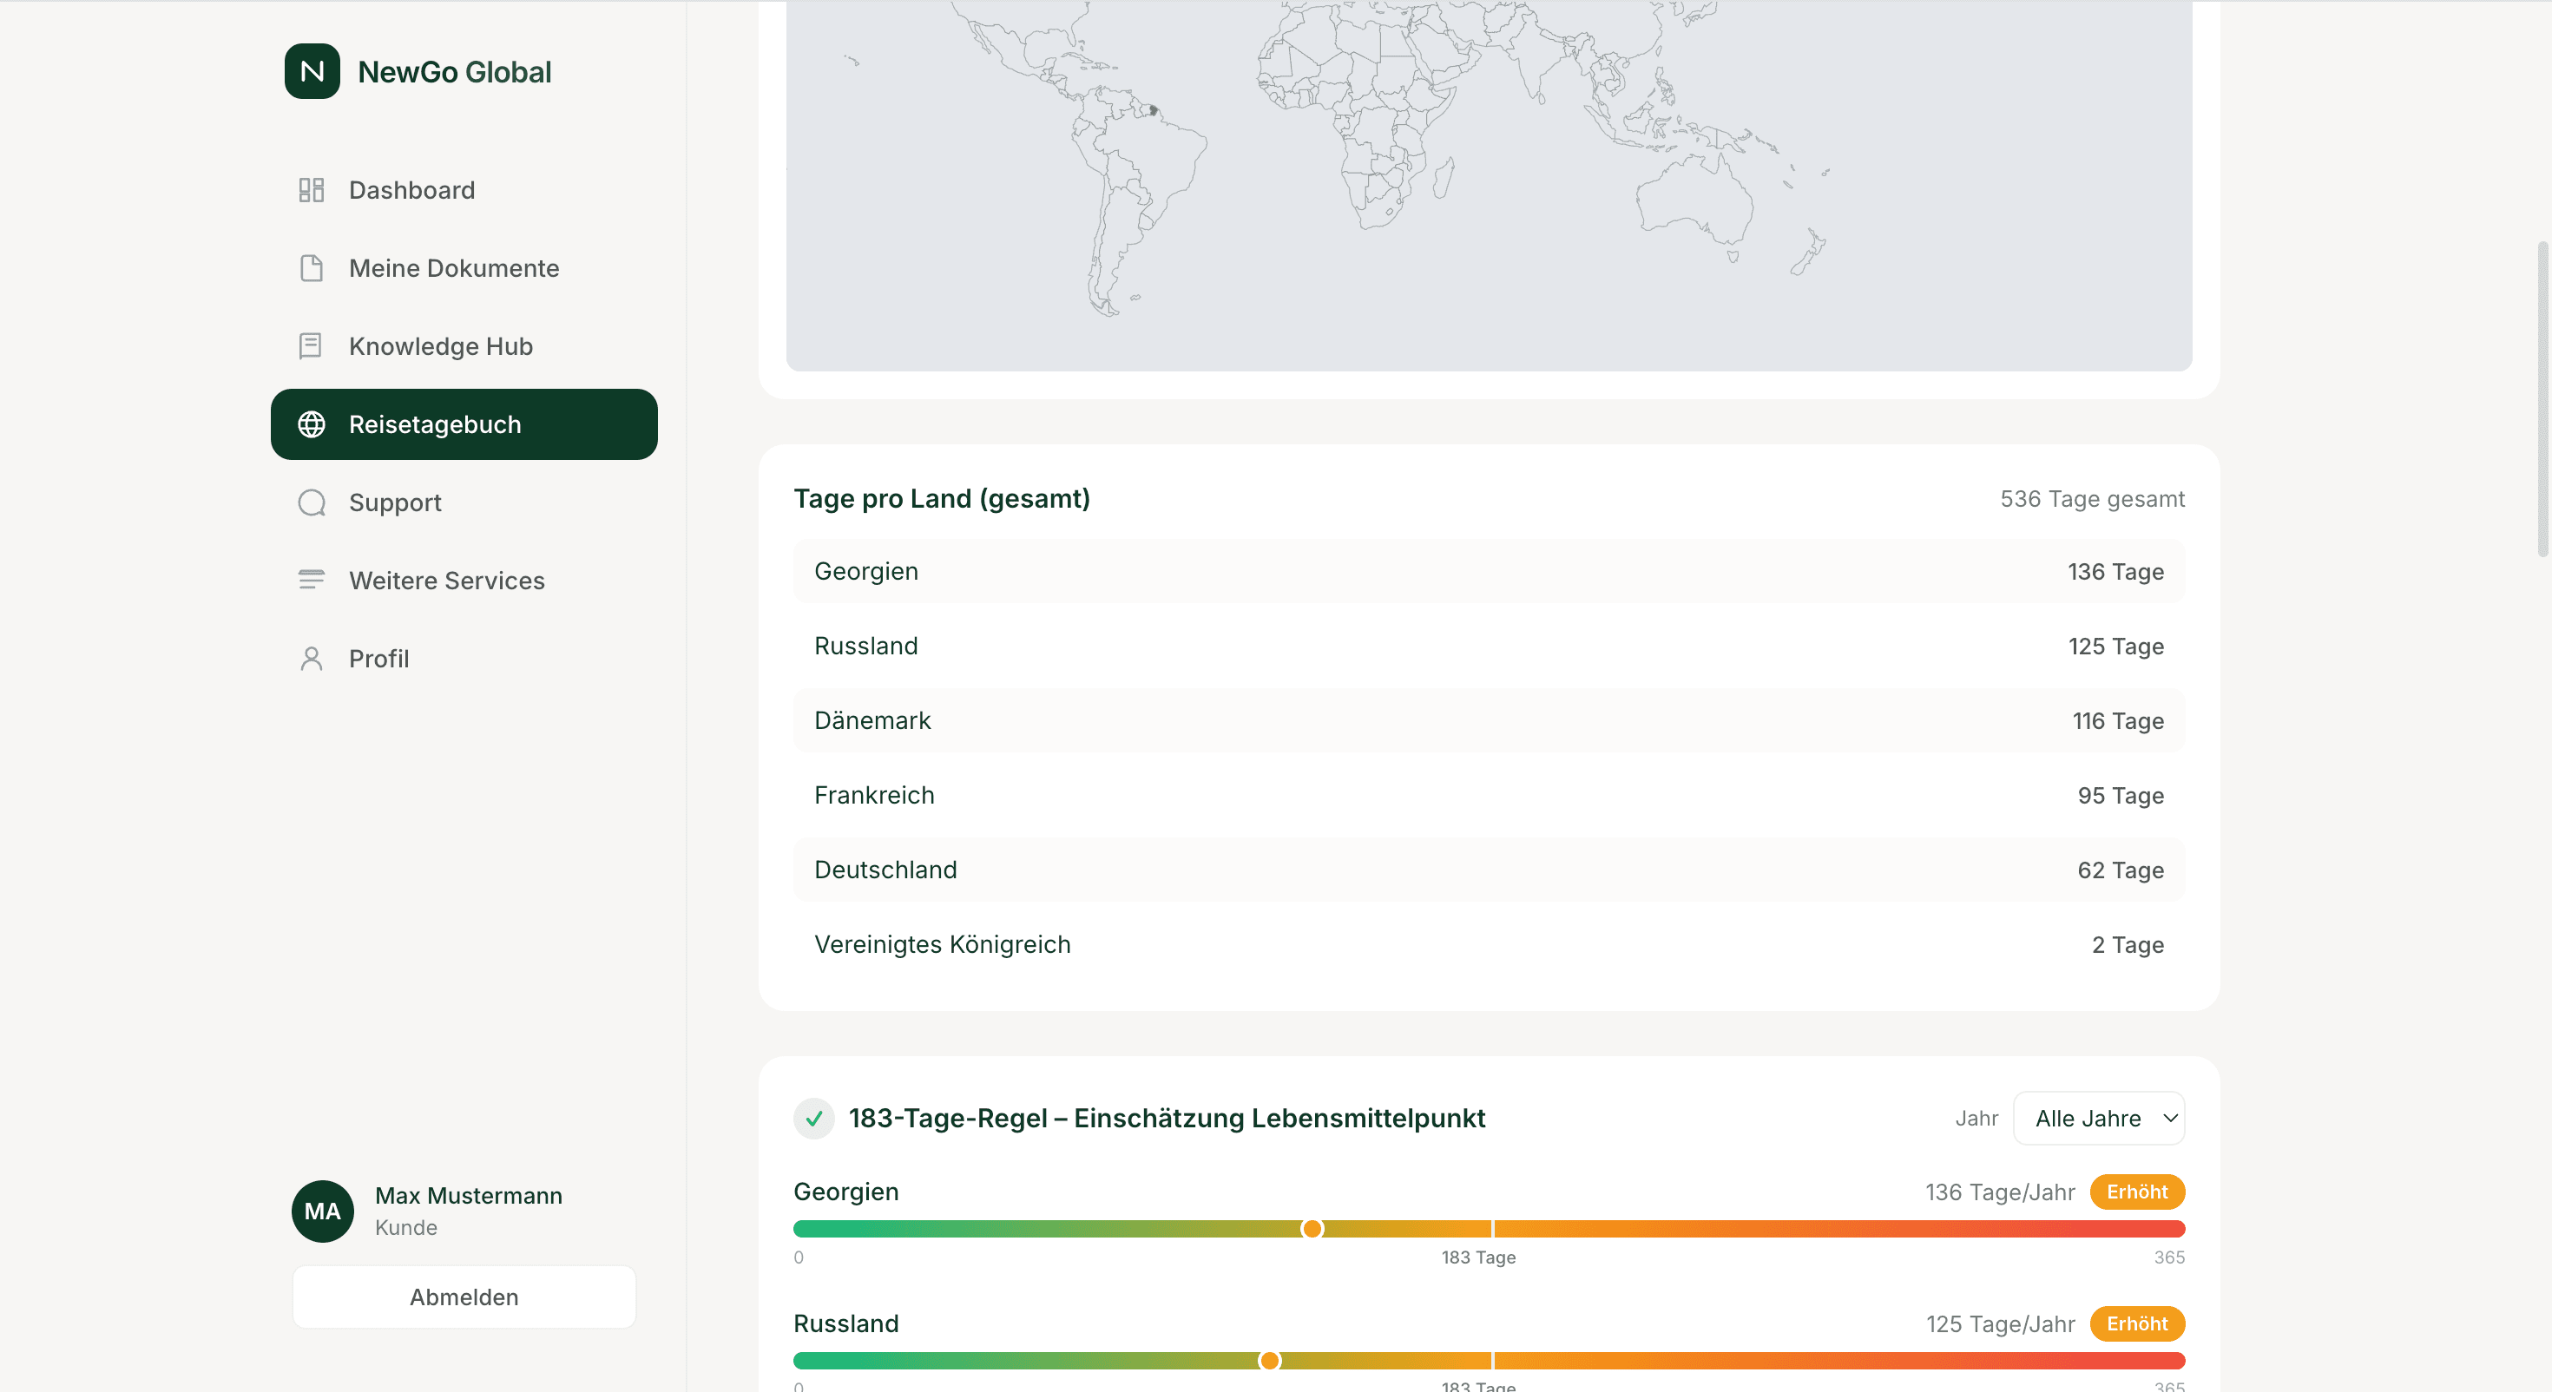Click the Georgien gradient progress bar

coord(1489,1230)
